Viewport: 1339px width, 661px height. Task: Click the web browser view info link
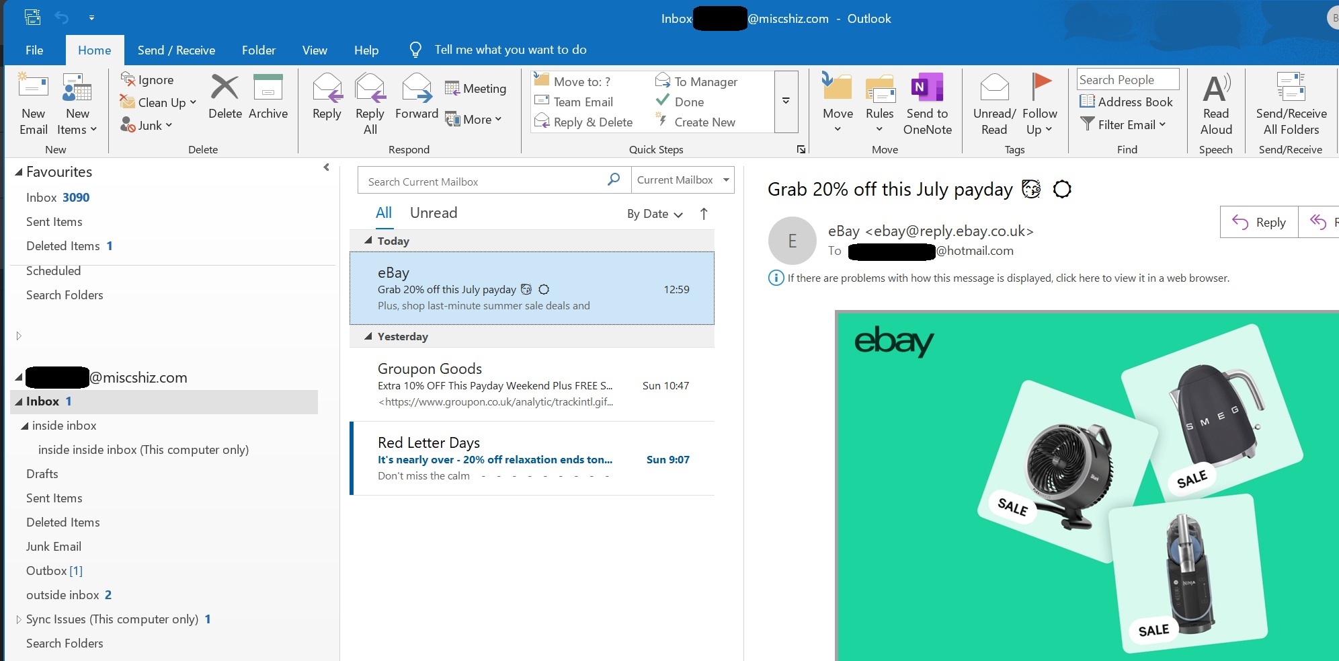[x=1008, y=278]
